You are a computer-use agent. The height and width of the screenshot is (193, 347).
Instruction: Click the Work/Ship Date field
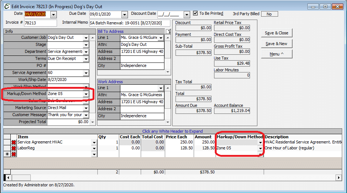pos(68,80)
